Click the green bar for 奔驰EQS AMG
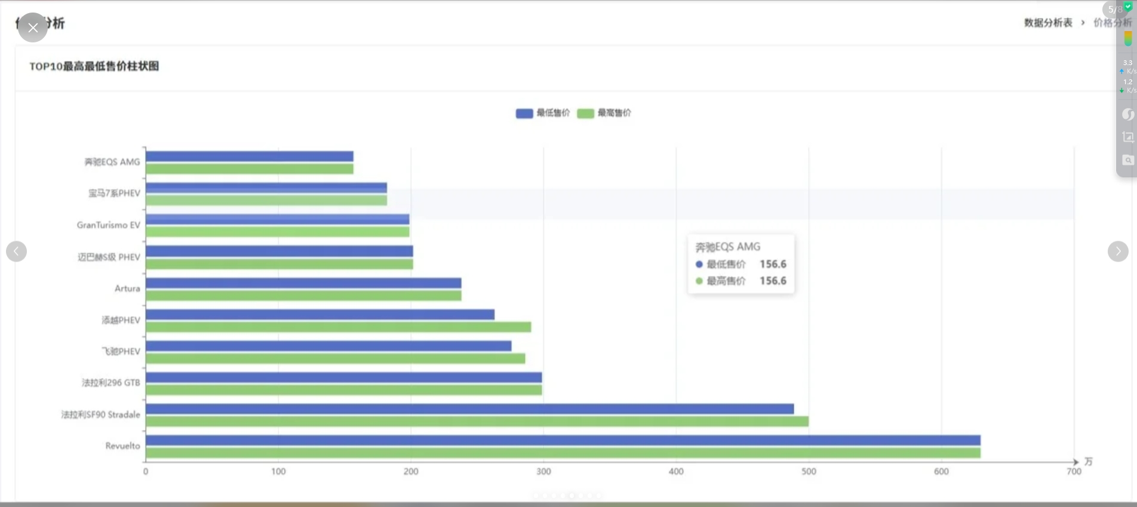Image resolution: width=1137 pixels, height=507 pixels. (250, 169)
